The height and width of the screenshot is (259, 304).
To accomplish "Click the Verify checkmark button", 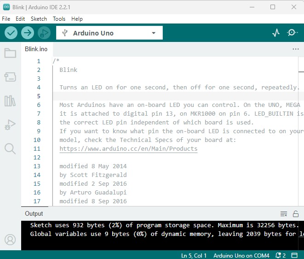I will click(11, 33).
